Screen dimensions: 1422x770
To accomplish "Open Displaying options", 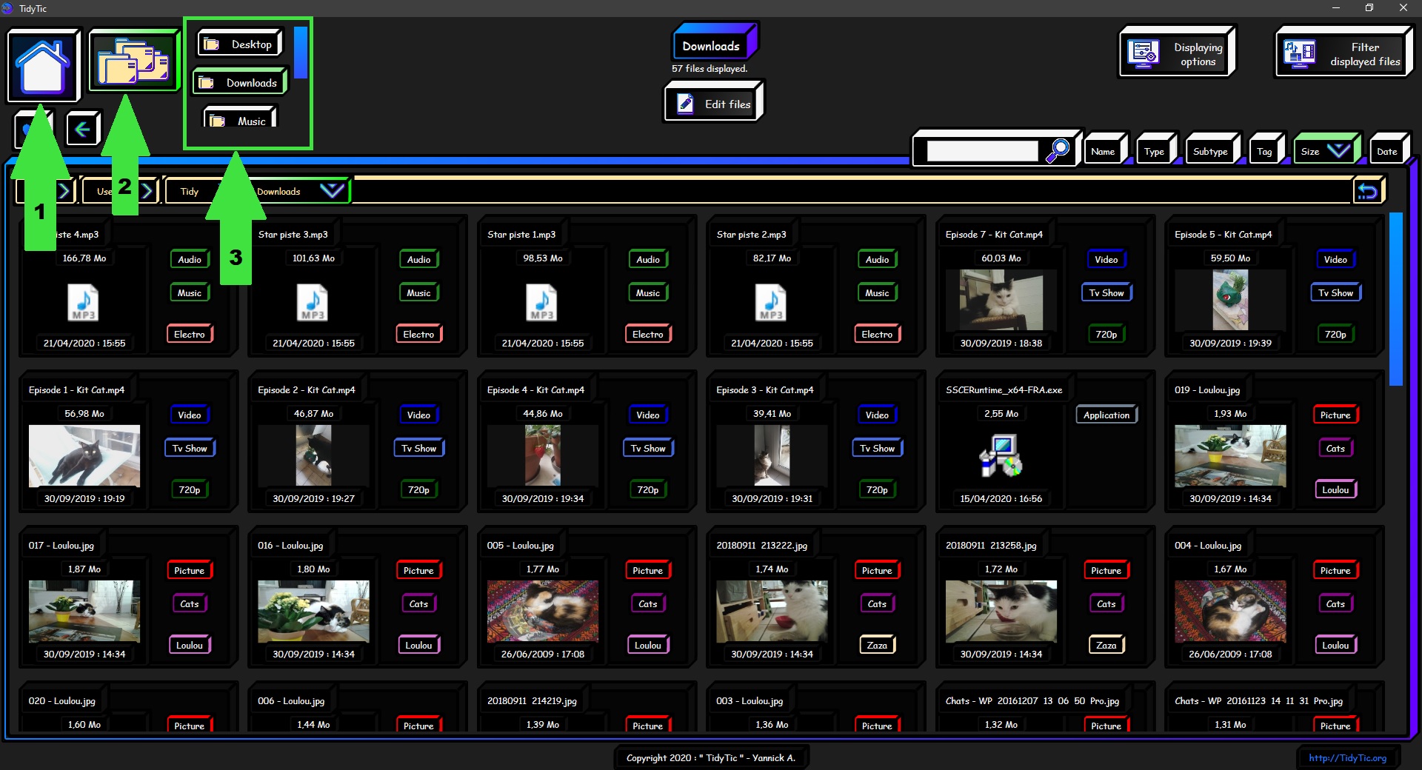I will click(x=1177, y=54).
